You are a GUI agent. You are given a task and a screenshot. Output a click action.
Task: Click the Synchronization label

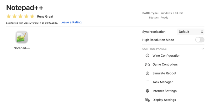(154, 32)
